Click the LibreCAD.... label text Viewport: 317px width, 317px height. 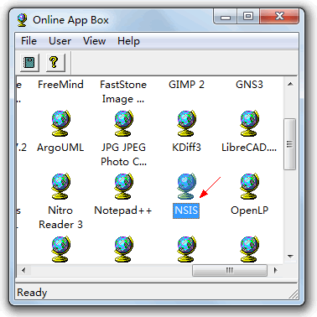pos(249,148)
